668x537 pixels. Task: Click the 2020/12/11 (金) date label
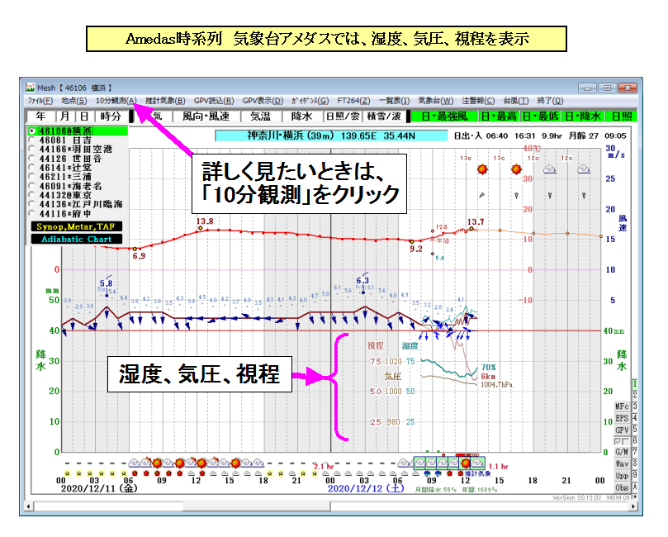pyautogui.click(x=99, y=488)
